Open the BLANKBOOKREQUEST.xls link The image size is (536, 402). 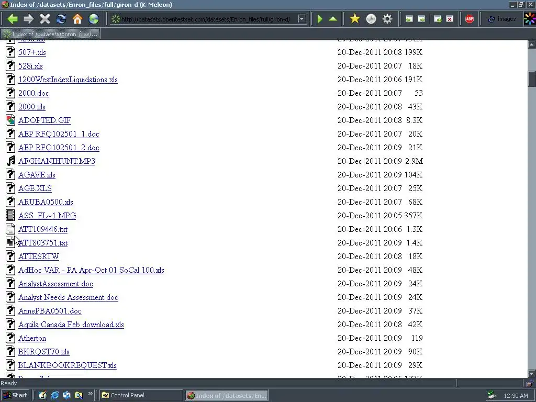click(x=68, y=365)
